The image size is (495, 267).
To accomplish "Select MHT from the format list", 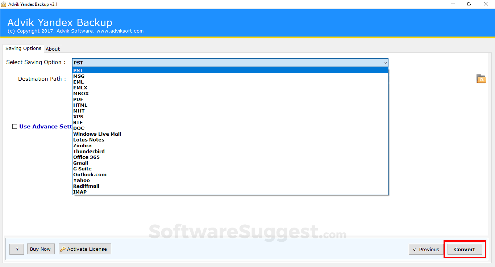I will (x=230, y=111).
